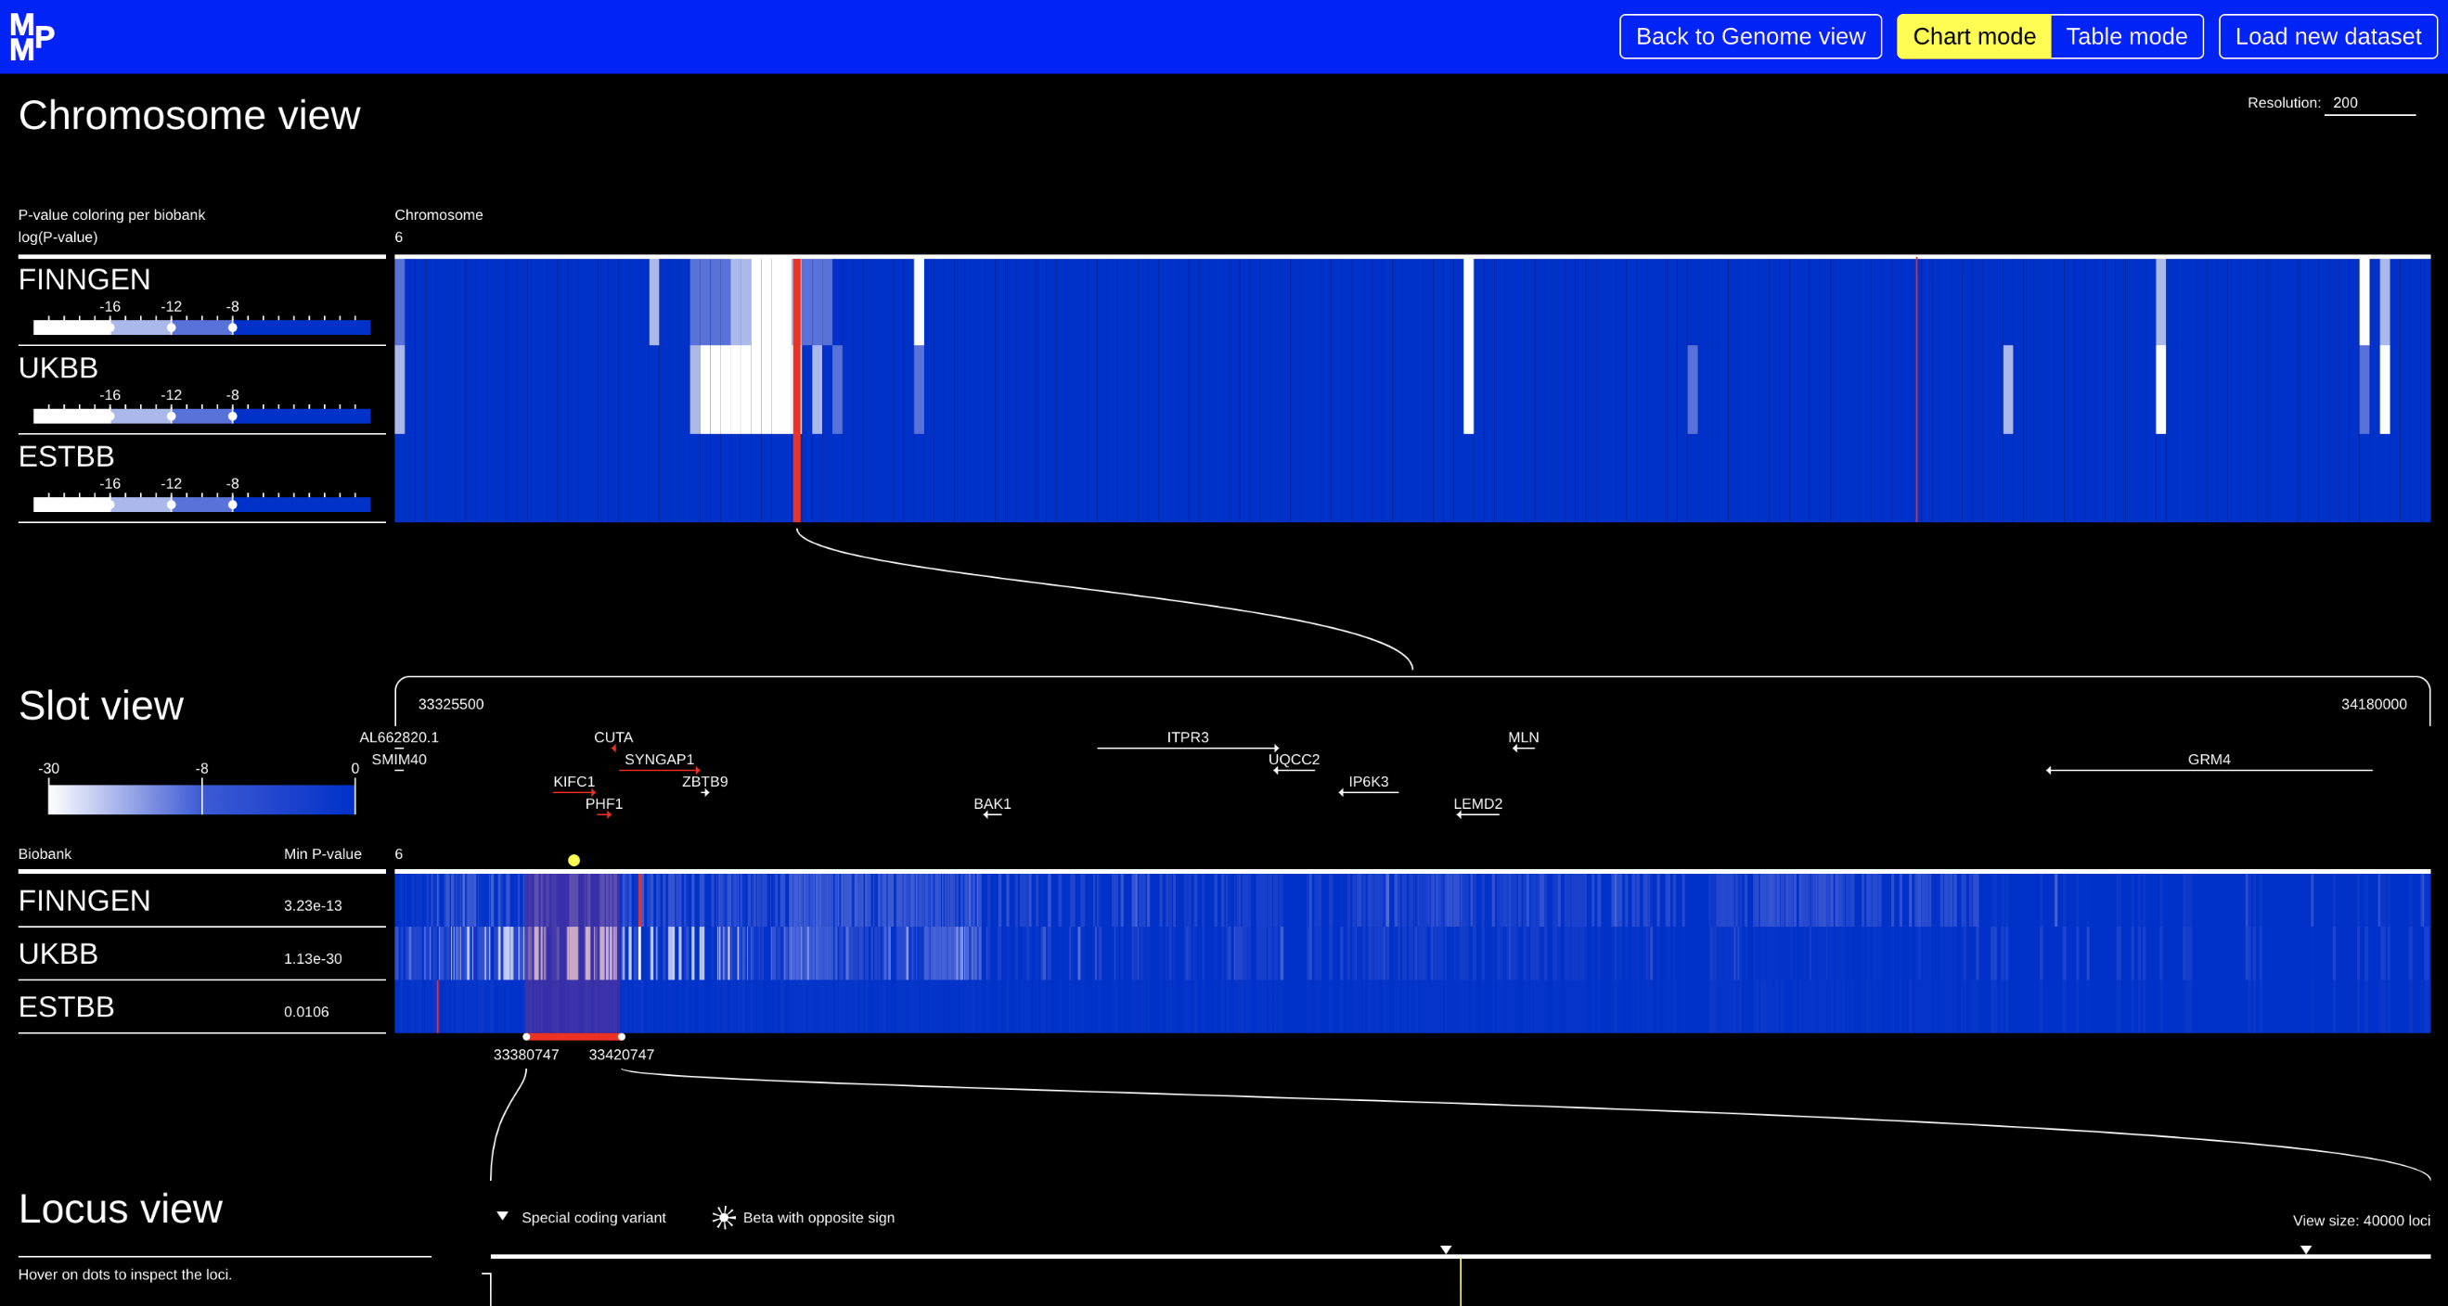Click the triangle position marker on the locus bar
This screenshot has height=1306, width=2448.
click(x=1446, y=1249)
